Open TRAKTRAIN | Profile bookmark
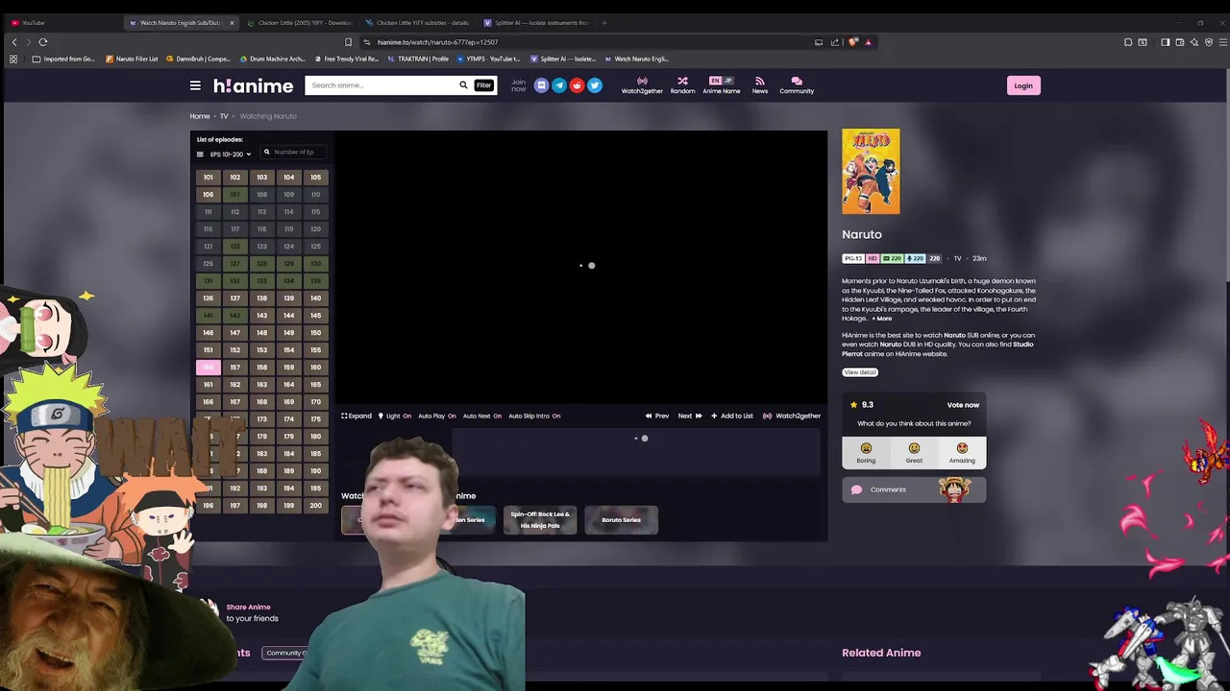1230x691 pixels. pyautogui.click(x=418, y=59)
